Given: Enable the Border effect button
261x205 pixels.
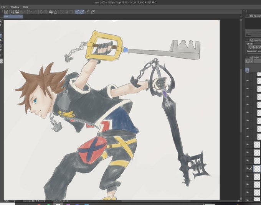Looking at the screenshot, I should coord(255,47).
